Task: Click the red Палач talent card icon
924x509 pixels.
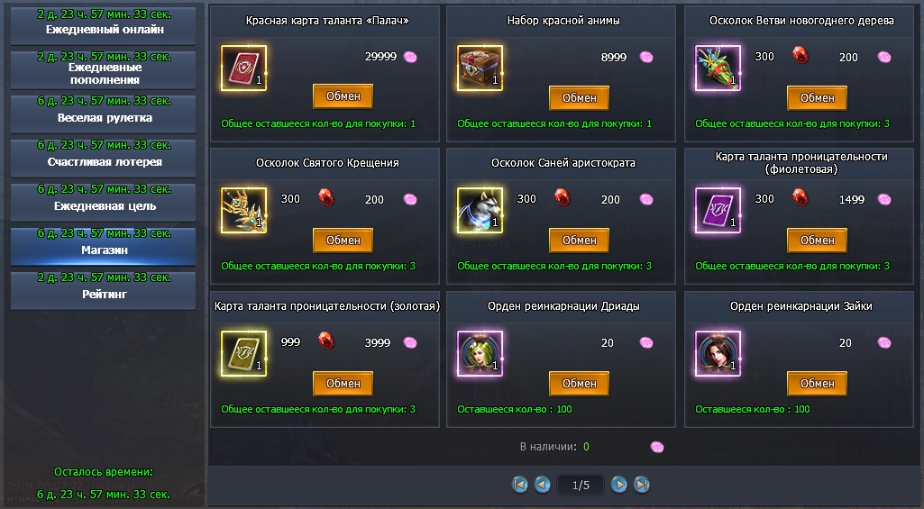Action: 243,68
